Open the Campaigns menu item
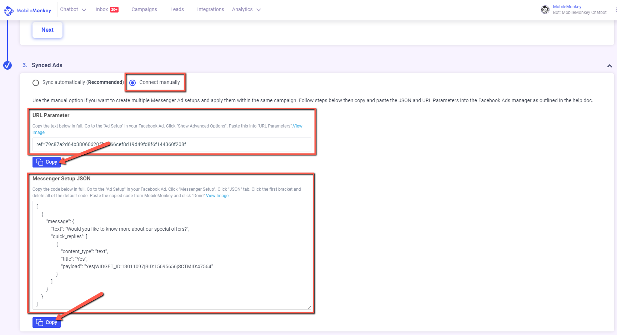The width and height of the screenshot is (617, 335). [x=144, y=9]
